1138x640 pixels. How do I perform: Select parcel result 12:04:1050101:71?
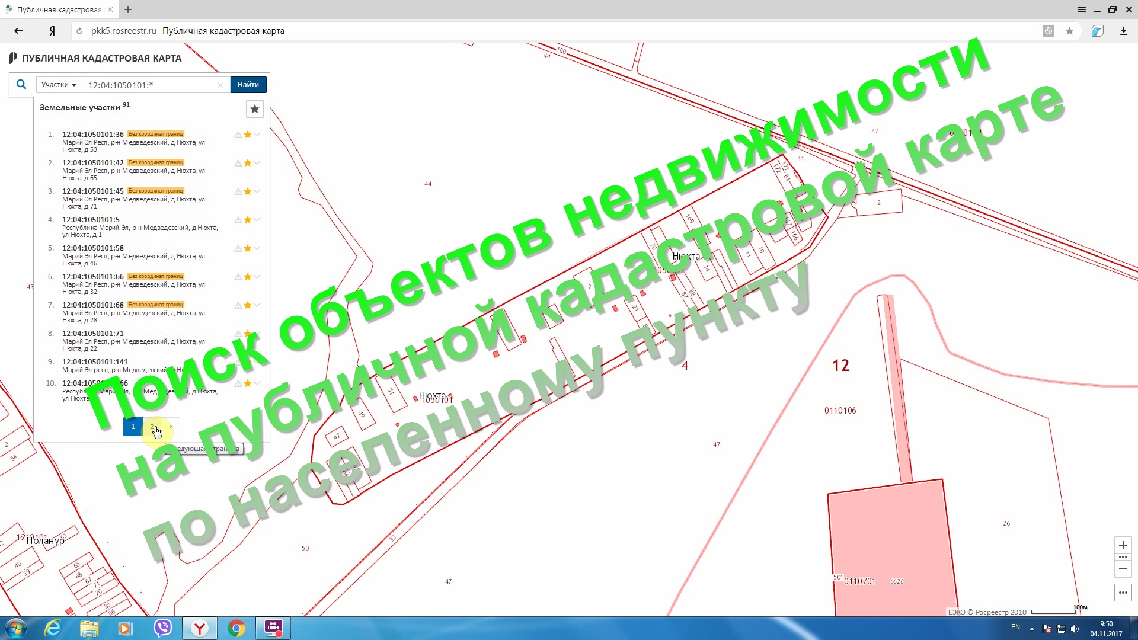pos(93,334)
